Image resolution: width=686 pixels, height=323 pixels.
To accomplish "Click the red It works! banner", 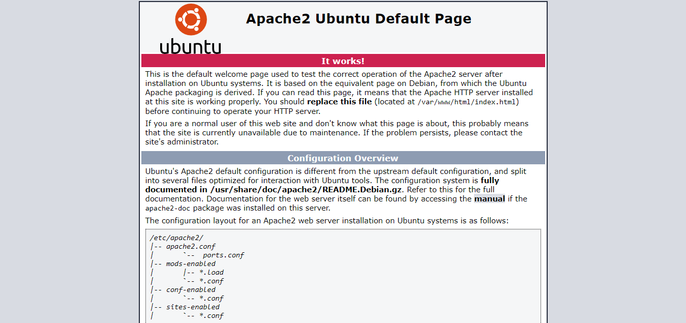I will 343,61.
